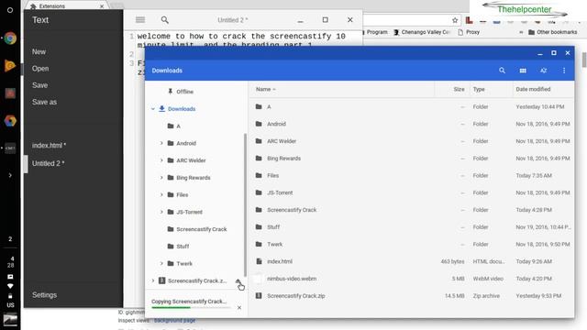The width and height of the screenshot is (587, 330).
Task: Sort file list by Type column
Action: point(479,89)
